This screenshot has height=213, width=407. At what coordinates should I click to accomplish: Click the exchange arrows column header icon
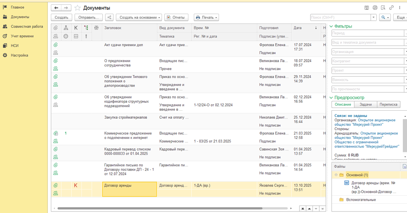(x=96, y=28)
